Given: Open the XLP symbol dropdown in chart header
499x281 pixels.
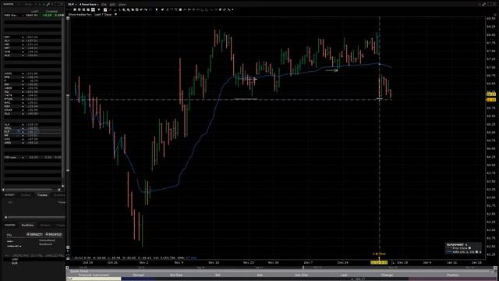Looking at the screenshot, I should pyautogui.click(x=73, y=5).
